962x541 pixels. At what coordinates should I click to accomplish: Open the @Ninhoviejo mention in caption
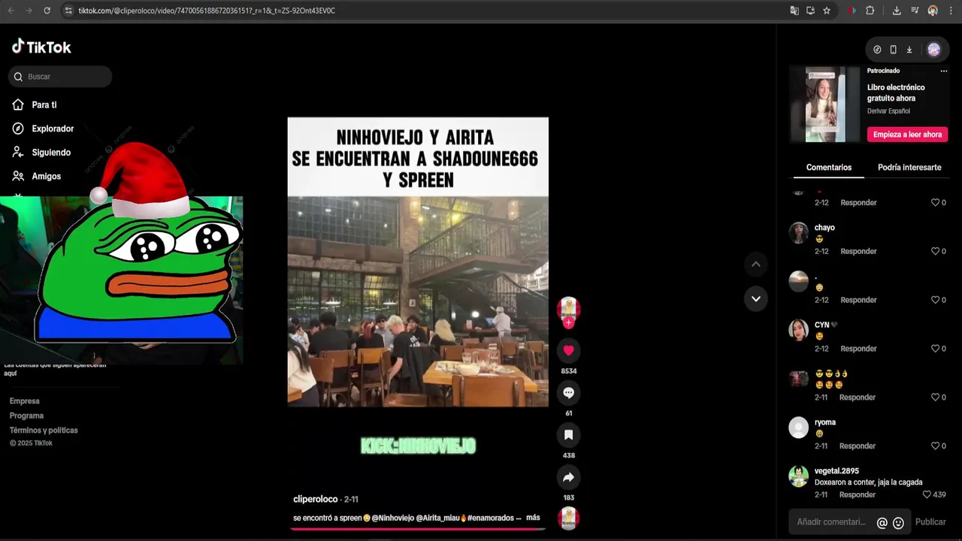[x=392, y=518]
